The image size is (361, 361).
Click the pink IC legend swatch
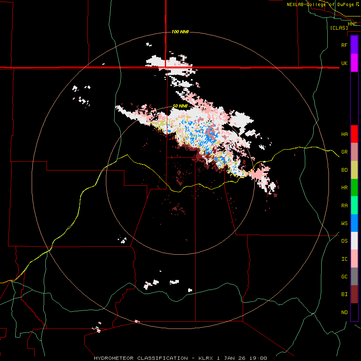point(354,259)
